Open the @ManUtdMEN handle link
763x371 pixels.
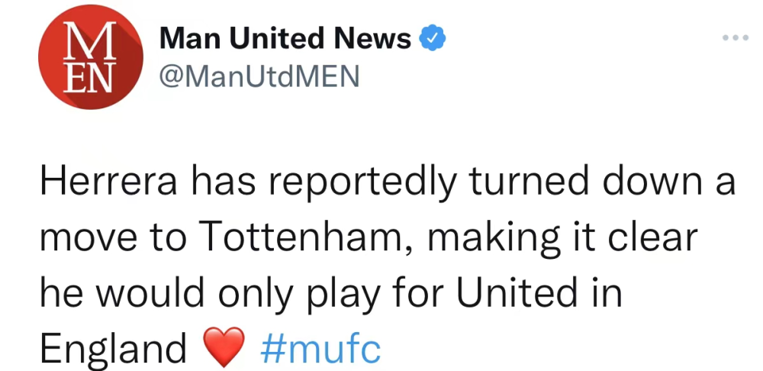(259, 77)
